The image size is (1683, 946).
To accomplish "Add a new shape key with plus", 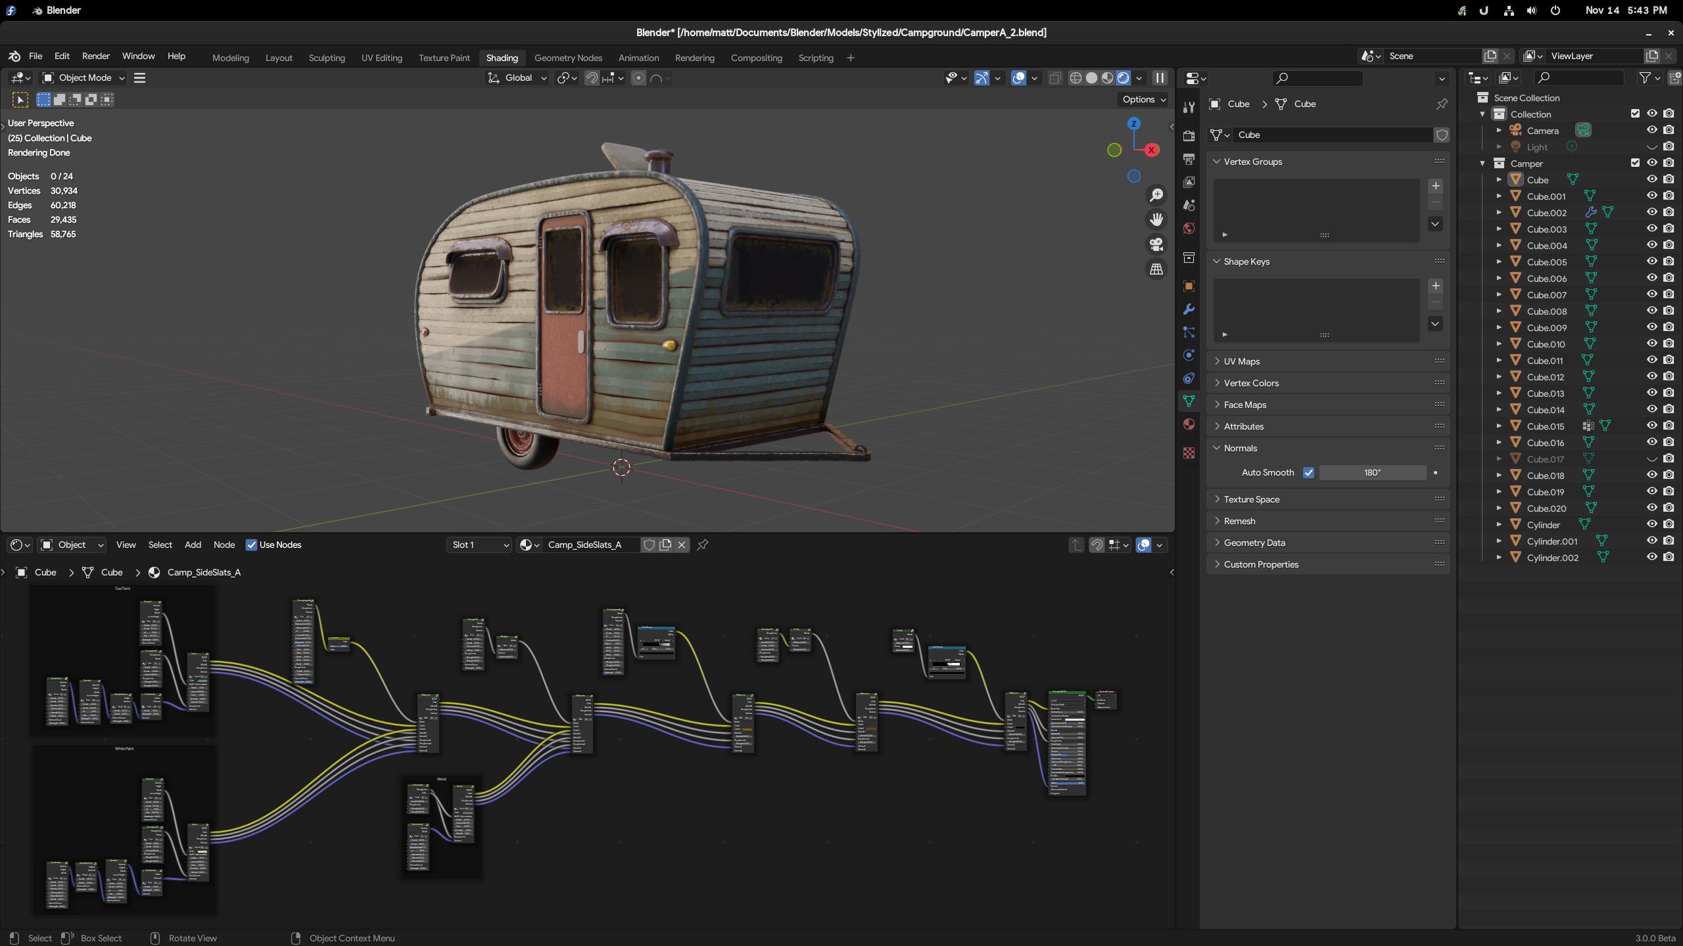I will [x=1436, y=286].
